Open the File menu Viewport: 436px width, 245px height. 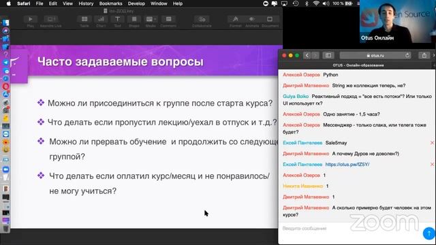click(40, 3)
